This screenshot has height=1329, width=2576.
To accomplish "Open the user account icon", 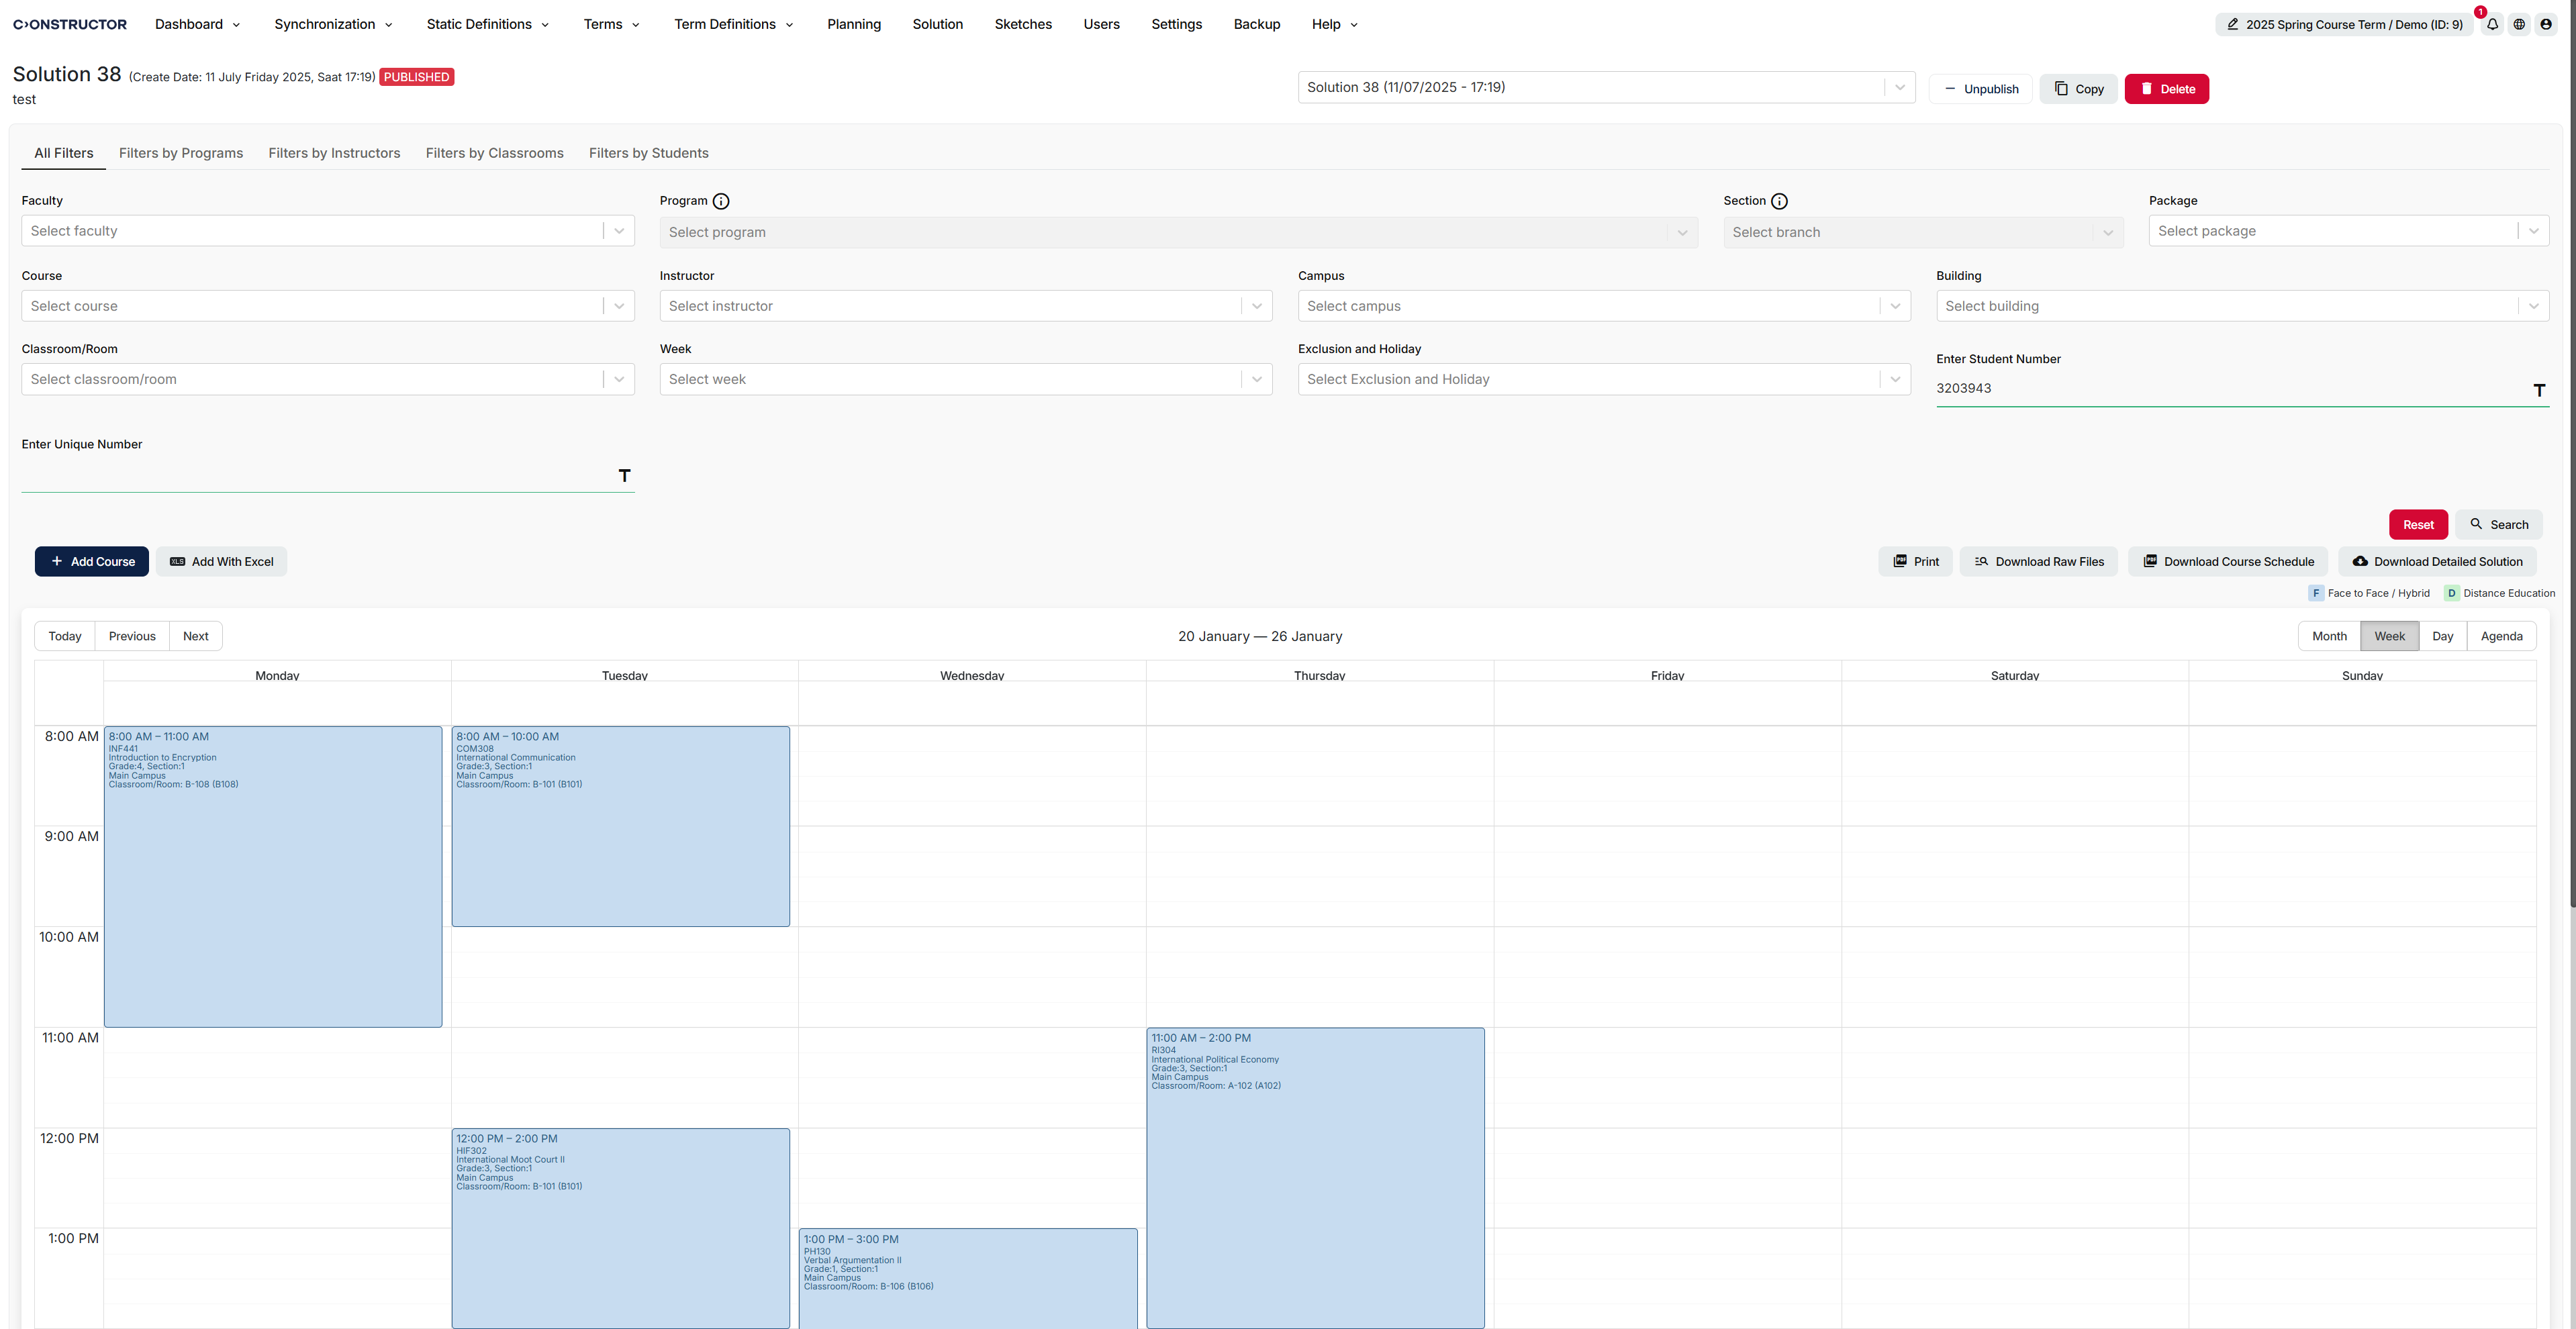I will coord(2546,24).
